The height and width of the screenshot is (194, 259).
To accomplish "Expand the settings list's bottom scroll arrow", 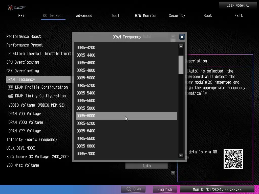I will pyautogui.click(x=173, y=173).
